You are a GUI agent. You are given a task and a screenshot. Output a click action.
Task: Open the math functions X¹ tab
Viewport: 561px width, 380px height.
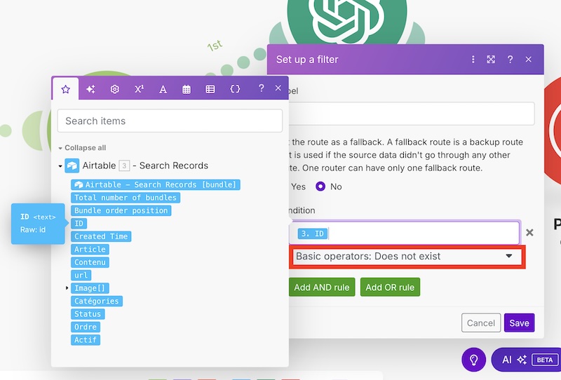pos(139,89)
